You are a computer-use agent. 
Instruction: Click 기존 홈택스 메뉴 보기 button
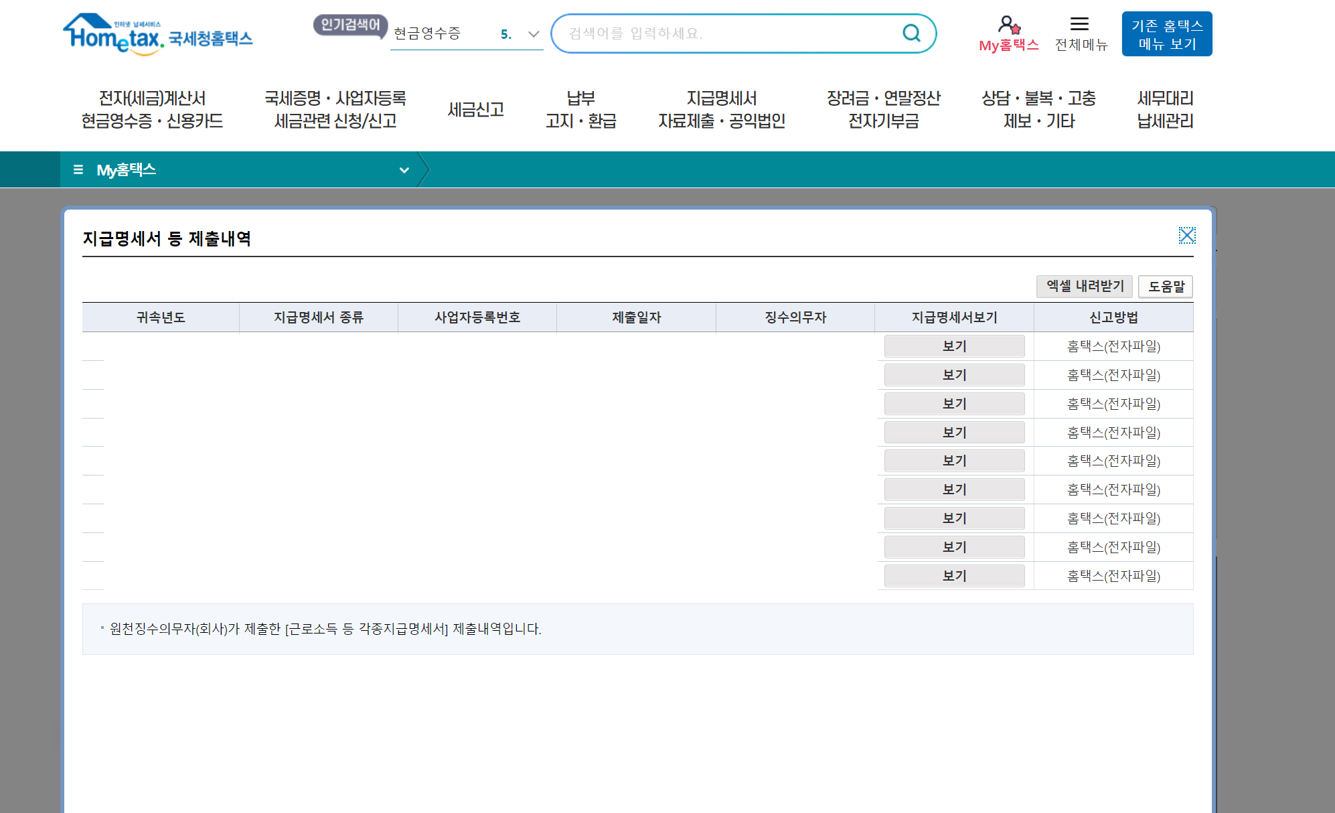point(1167,34)
